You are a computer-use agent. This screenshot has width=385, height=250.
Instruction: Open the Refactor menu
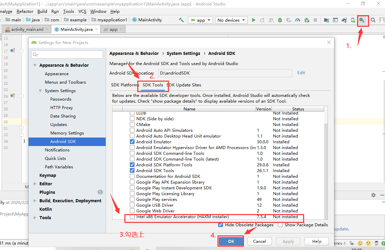coord(25,12)
